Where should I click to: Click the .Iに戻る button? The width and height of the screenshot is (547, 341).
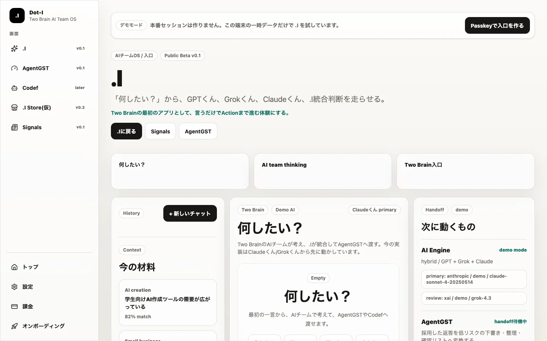[126, 131]
